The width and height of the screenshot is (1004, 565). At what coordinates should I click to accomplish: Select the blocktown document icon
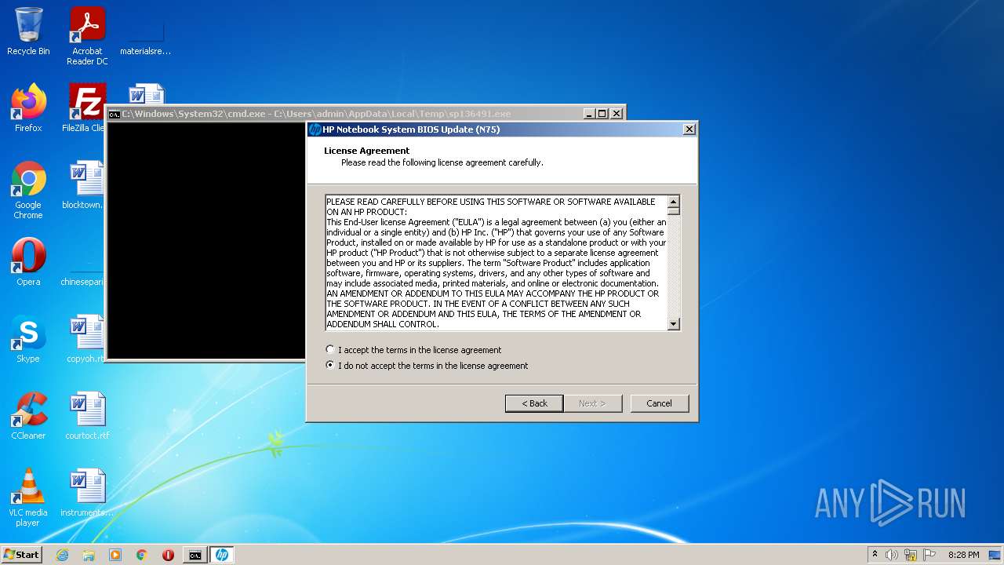[x=85, y=185]
